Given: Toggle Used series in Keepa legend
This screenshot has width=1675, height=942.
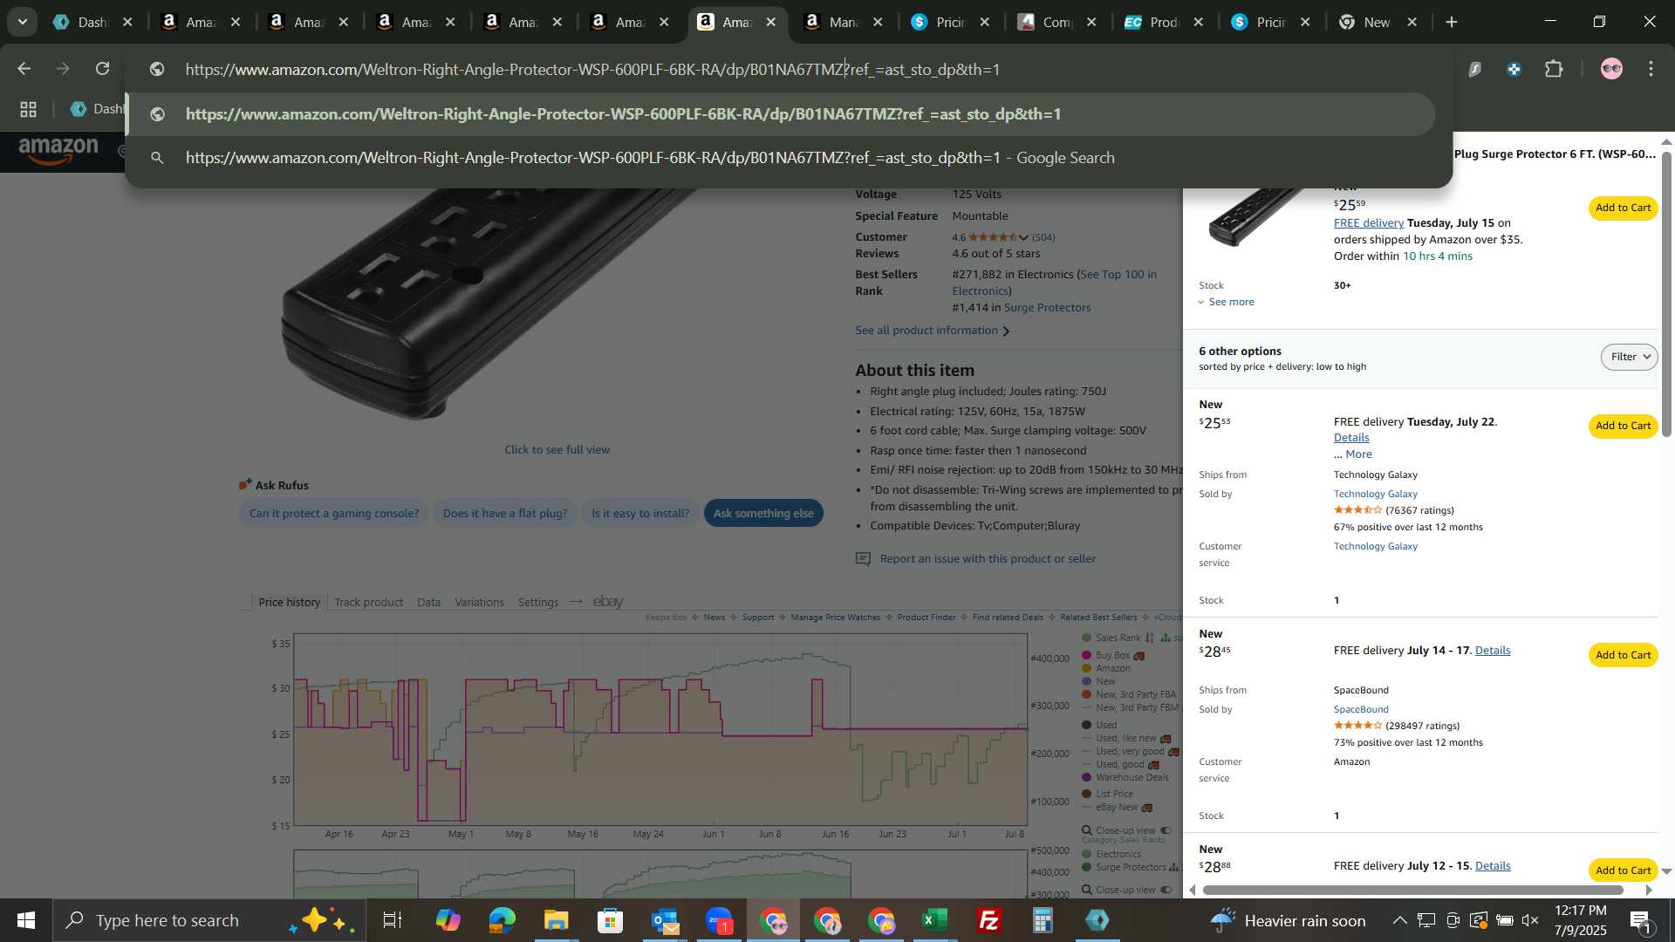Looking at the screenshot, I should pos(1099,725).
